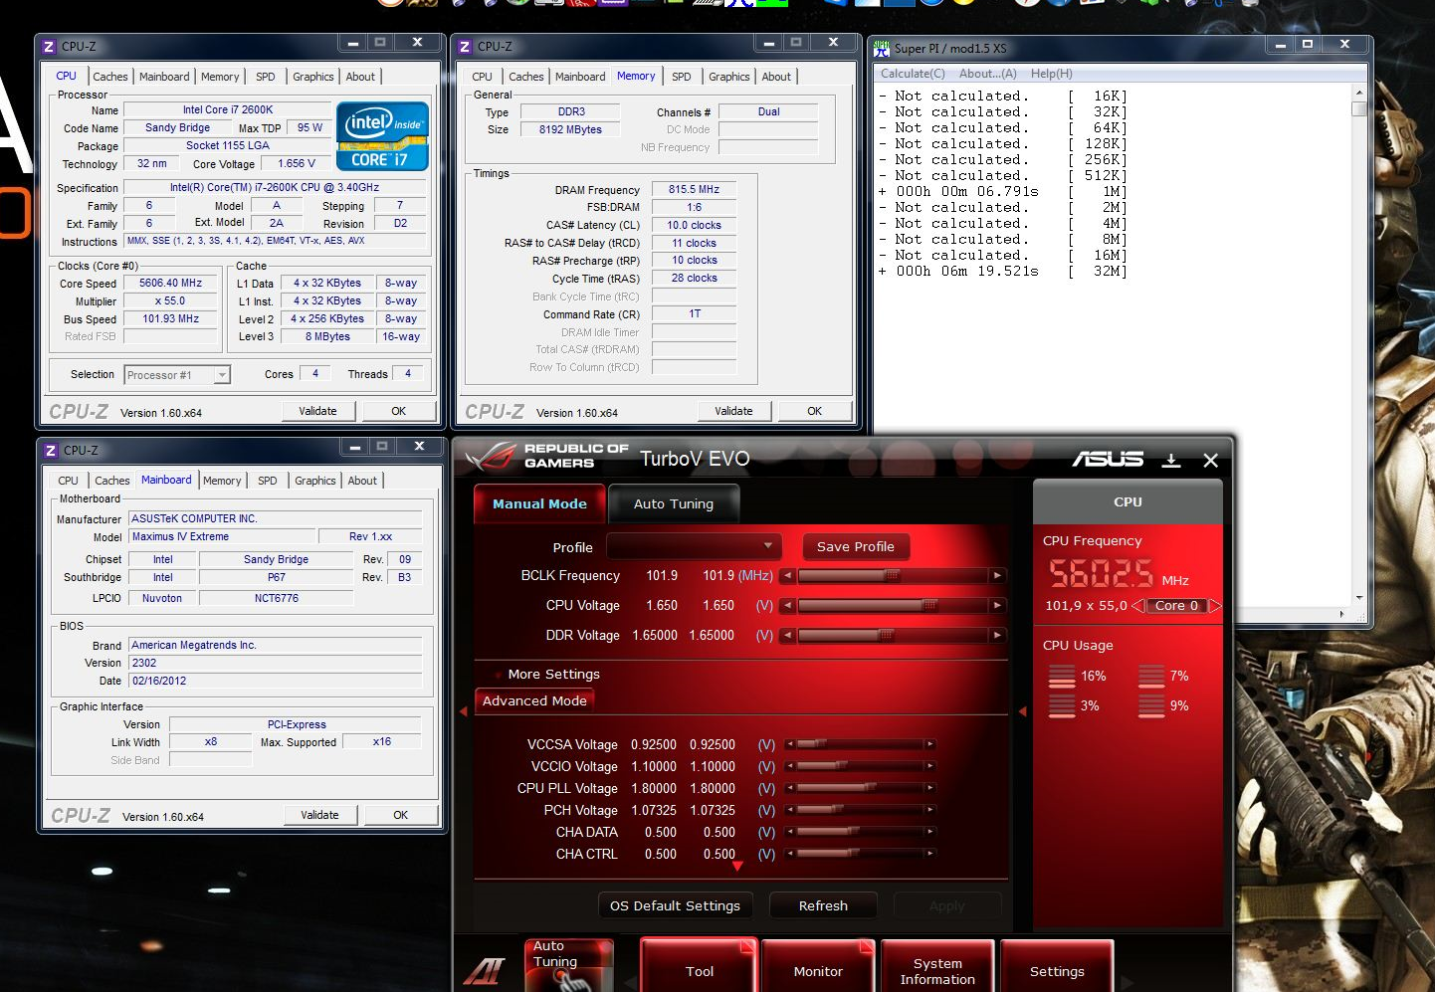This screenshot has height=992, width=1435.
Task: Click OS Default Settings button
Action: 675,905
